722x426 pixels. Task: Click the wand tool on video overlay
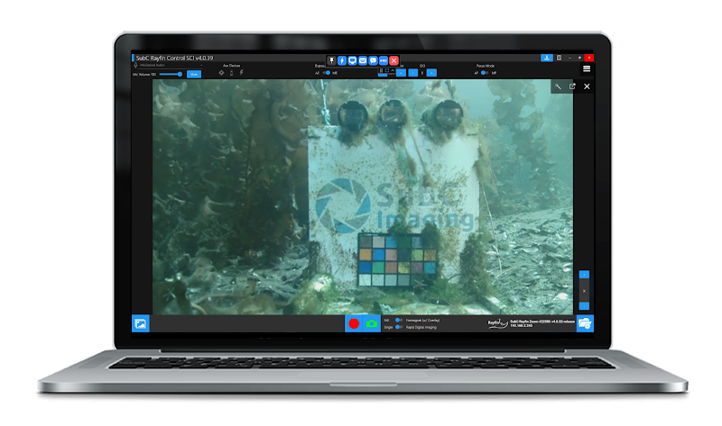pos(559,86)
